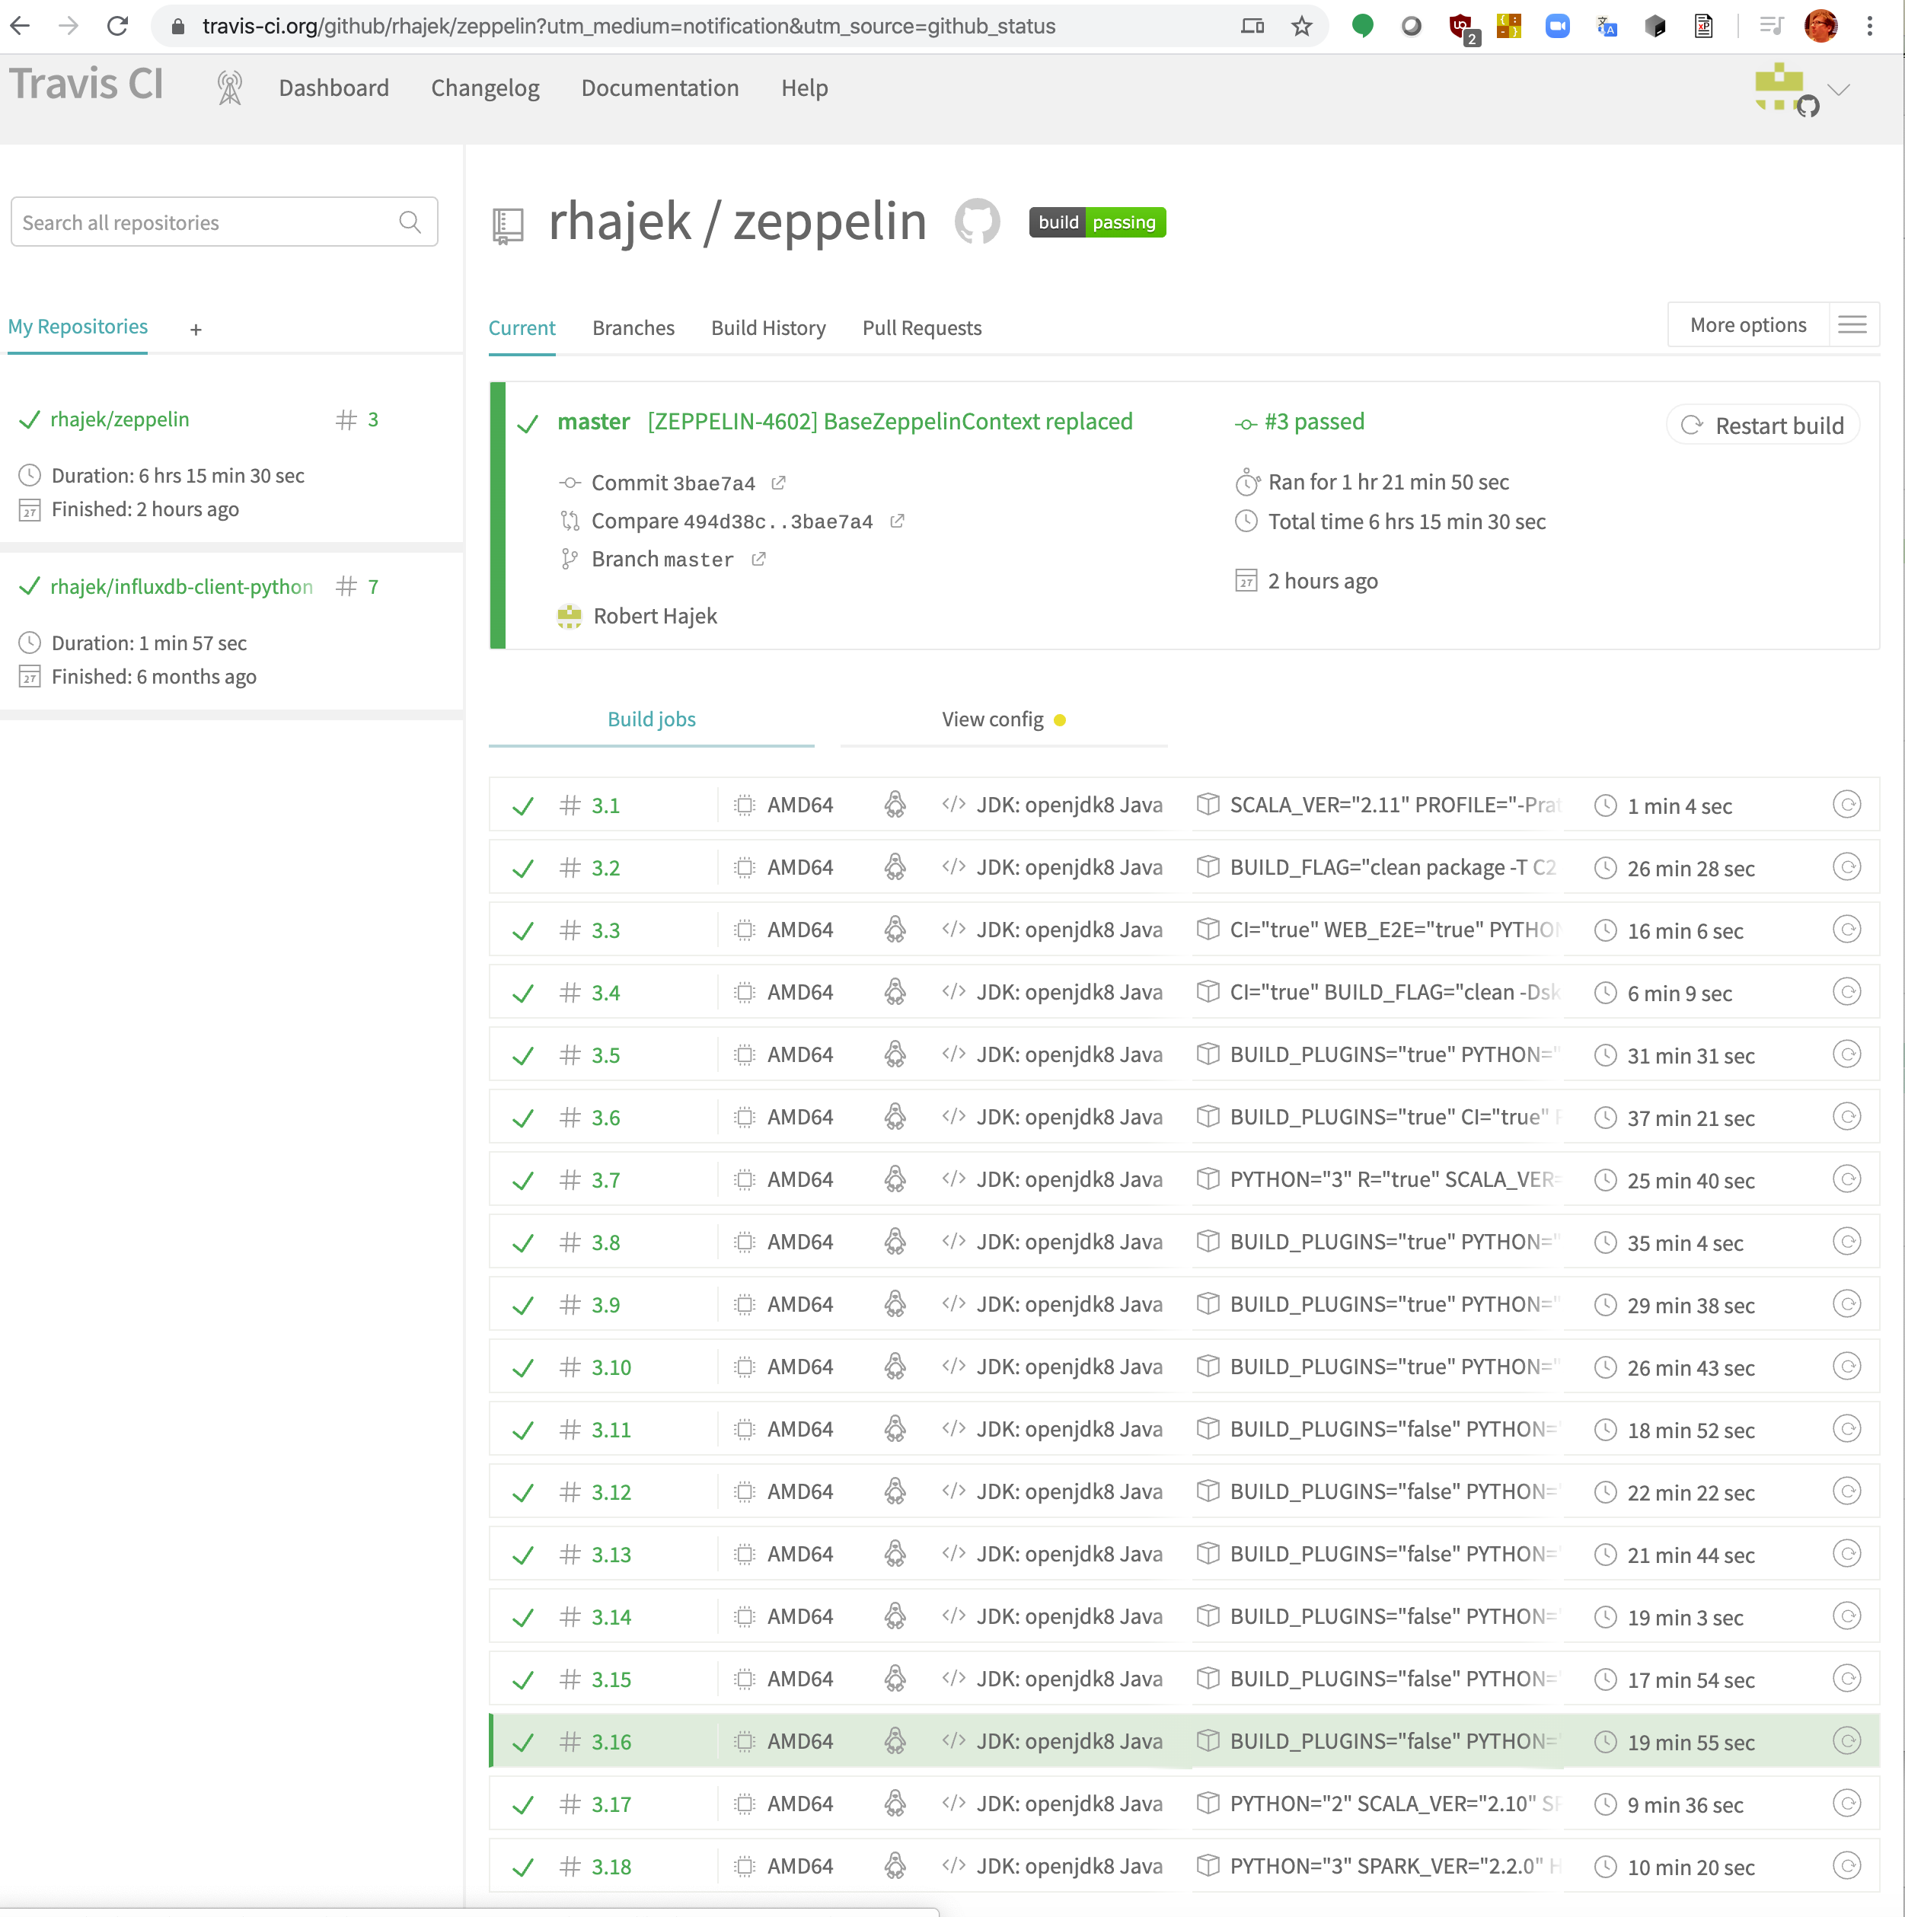Restart job 3.1 with its restart icon
Viewport: 1905px width, 1917px height.
[1846, 805]
